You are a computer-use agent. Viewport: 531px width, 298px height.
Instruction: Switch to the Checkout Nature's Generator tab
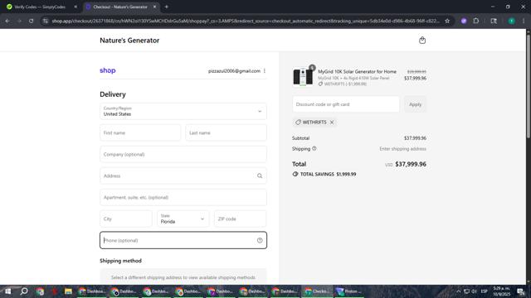(120, 7)
